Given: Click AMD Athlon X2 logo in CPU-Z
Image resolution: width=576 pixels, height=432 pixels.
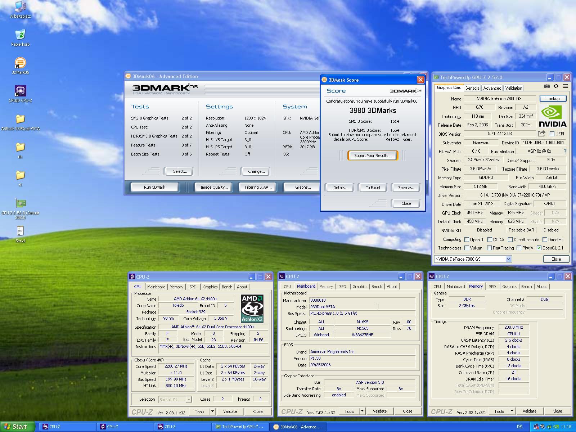Looking at the screenshot, I should point(252,309).
